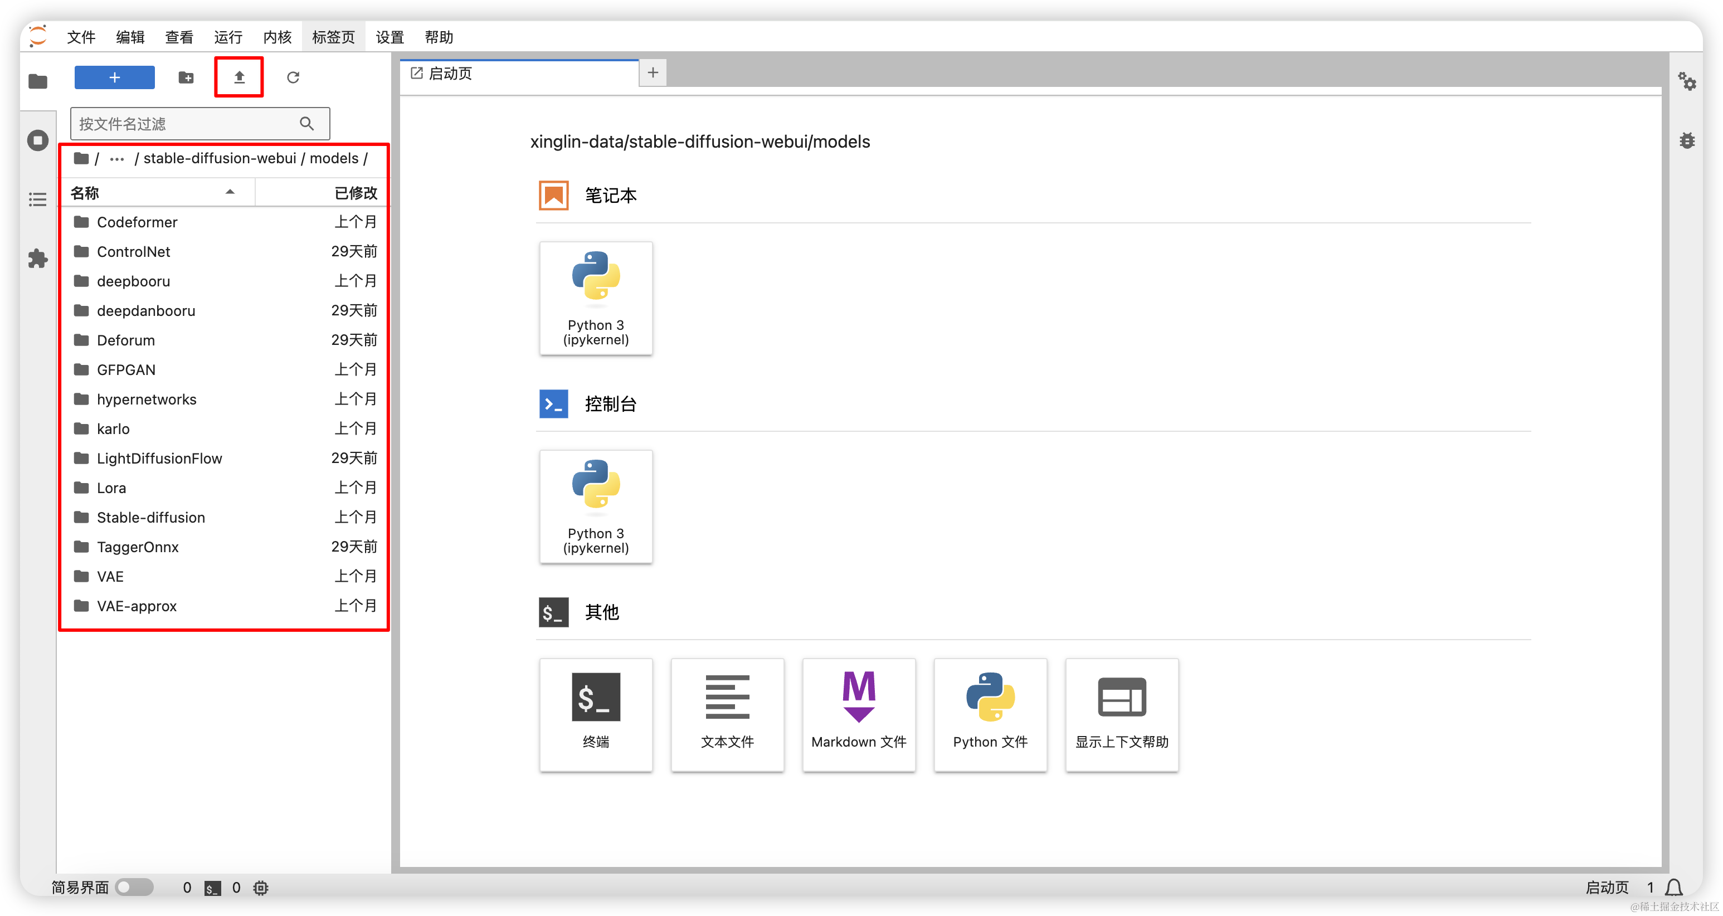Select the TaggerOnnx folder
This screenshot has height=916, width=1723.
225,547
